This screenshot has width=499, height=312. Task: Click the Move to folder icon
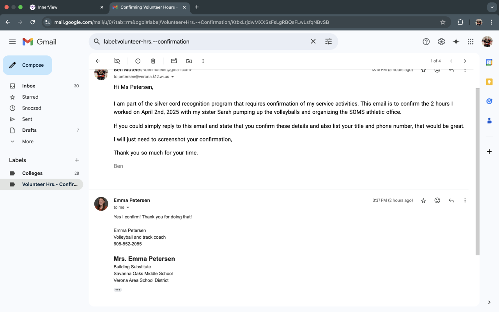tap(189, 61)
